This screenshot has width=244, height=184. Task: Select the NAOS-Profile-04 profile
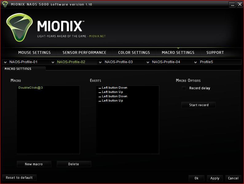166,62
